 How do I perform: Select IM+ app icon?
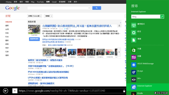pyautogui.click(x=134, y=80)
